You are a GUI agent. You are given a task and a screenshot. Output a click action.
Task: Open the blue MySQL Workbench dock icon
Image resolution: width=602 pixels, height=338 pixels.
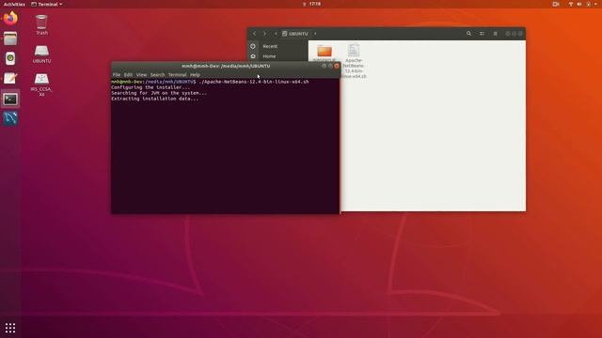click(10, 118)
